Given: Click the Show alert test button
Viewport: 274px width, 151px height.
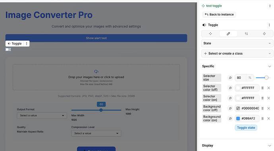Looking at the screenshot, I should 96,38.
